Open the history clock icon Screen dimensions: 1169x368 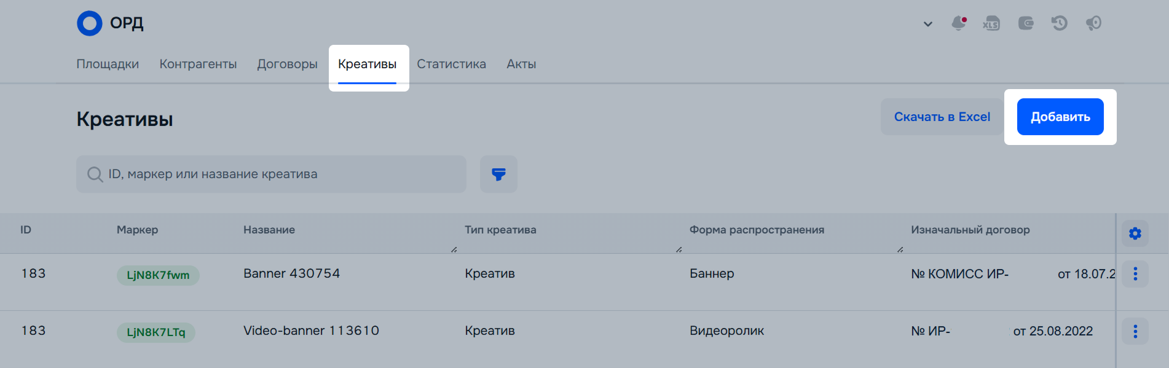1059,23
